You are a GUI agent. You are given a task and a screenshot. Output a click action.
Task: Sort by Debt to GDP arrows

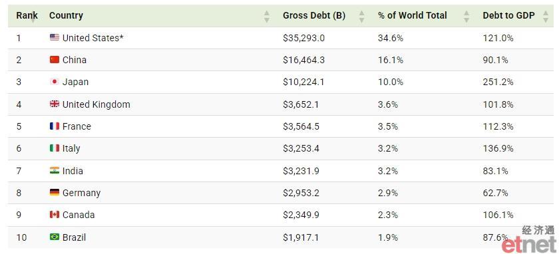click(x=546, y=17)
